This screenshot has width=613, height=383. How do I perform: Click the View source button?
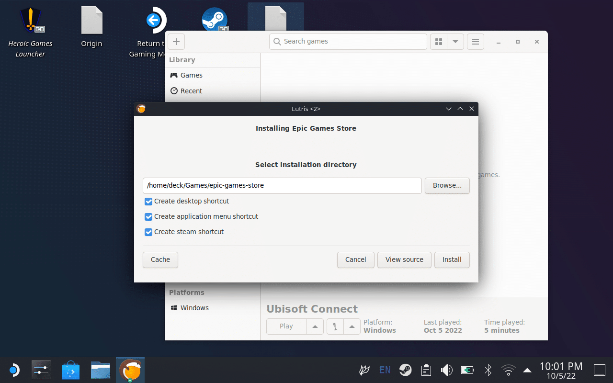tap(405, 260)
